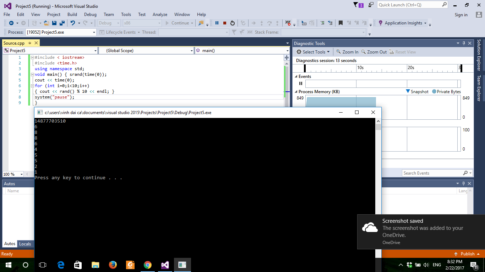Toggle auto-hide pin on Diagnostic Tools panel

[464, 43]
